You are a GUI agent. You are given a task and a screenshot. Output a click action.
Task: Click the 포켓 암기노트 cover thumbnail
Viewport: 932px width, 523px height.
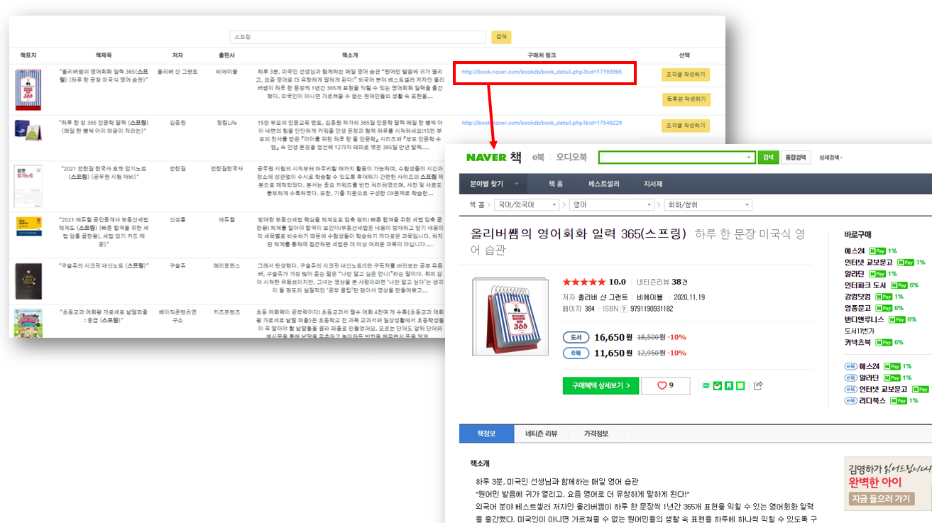pyautogui.click(x=28, y=187)
